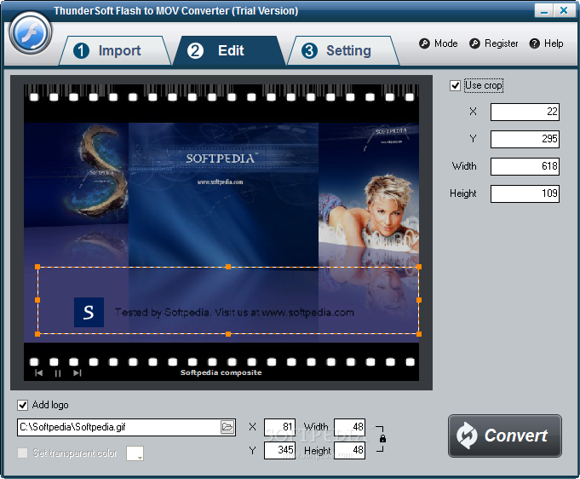The image size is (580, 479).
Task: Open the Help menu
Action: click(x=546, y=43)
